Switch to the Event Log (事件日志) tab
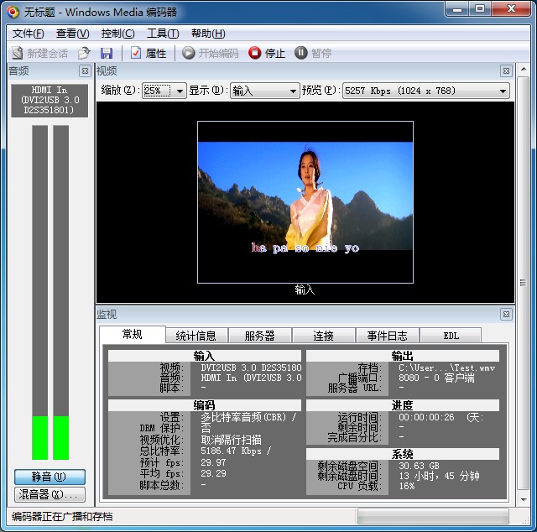 pos(388,336)
